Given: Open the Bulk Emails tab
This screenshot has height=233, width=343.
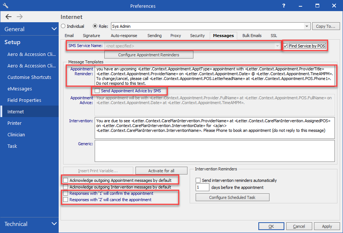Looking at the screenshot, I should [x=252, y=36].
